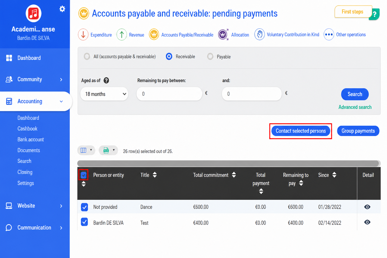387x258 pixels.
Task: Open the Excel export dropdown
Action: [108, 150]
